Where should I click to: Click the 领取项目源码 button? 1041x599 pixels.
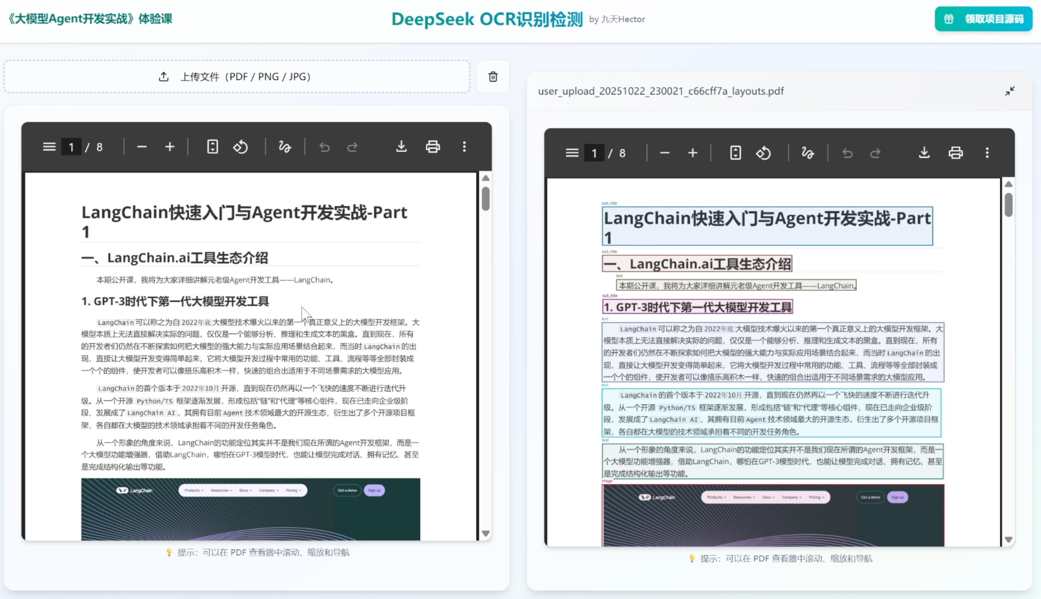[x=984, y=19]
